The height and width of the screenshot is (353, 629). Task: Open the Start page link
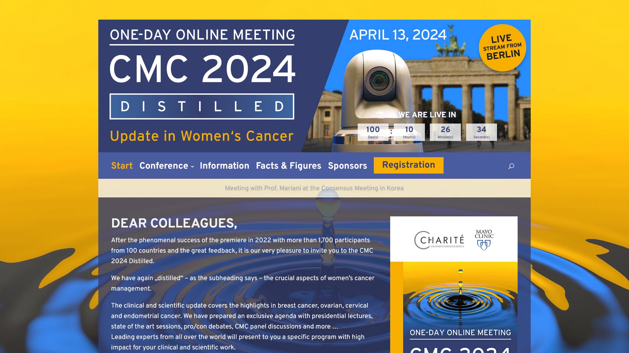(x=122, y=166)
